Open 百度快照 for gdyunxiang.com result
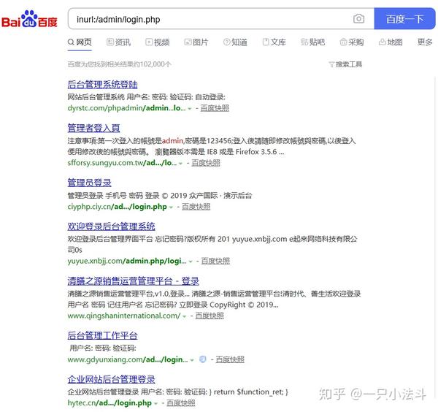 [x=230, y=359]
